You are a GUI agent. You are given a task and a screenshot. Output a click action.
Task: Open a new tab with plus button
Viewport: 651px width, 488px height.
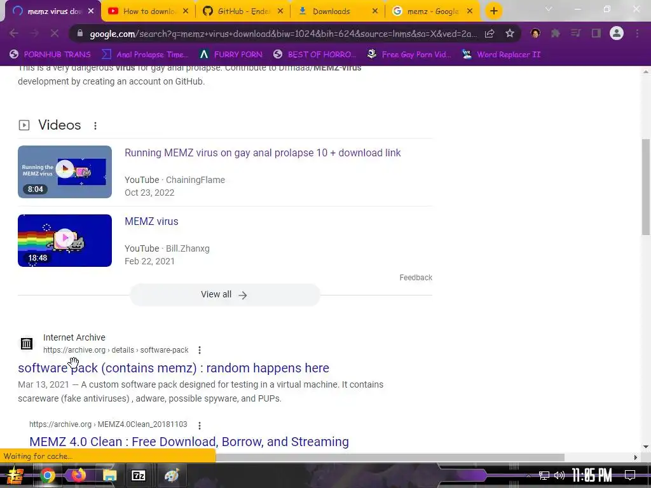click(493, 11)
